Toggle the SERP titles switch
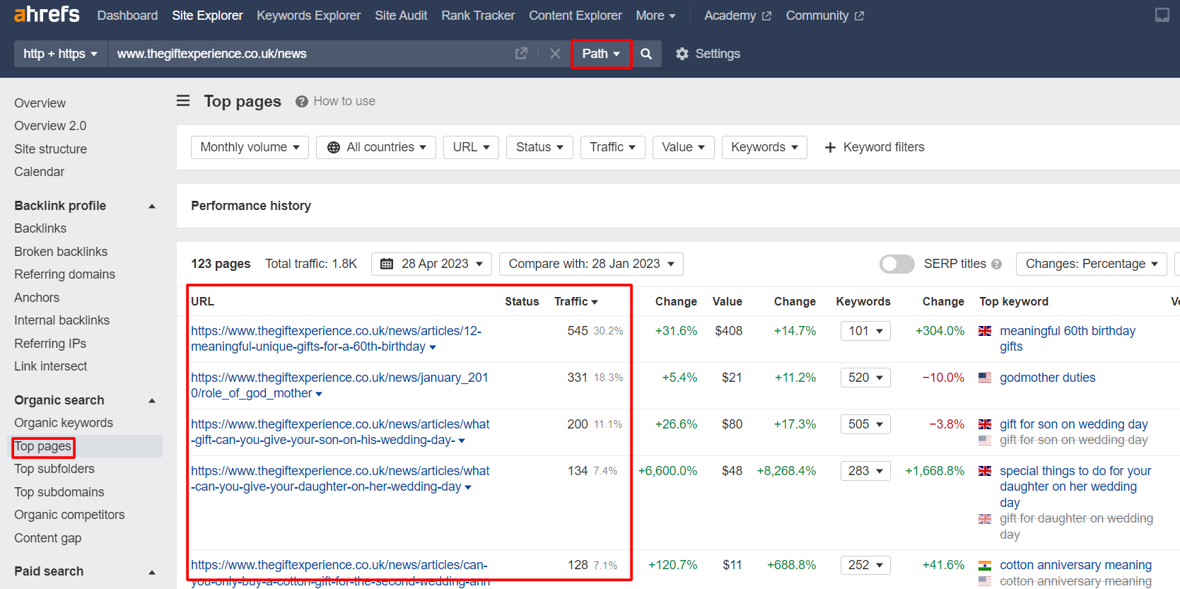1180x589 pixels. click(896, 264)
